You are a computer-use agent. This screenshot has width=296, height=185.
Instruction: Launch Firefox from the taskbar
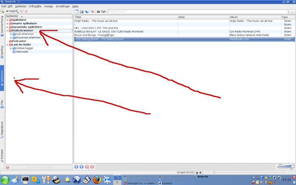tap(97, 180)
